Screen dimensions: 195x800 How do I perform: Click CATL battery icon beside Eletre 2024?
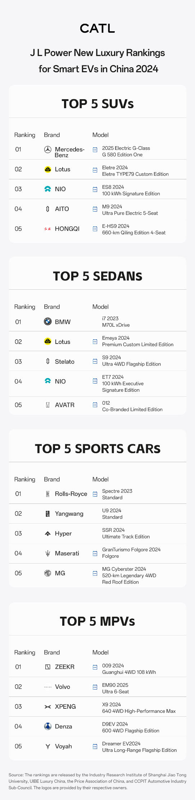click(x=95, y=170)
